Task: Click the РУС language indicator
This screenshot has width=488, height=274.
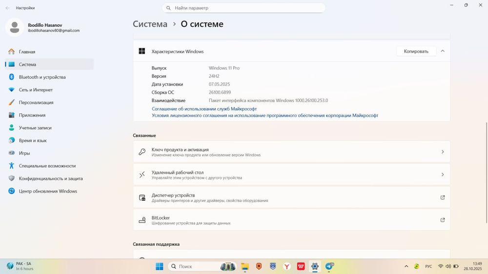Action: click(x=428, y=266)
